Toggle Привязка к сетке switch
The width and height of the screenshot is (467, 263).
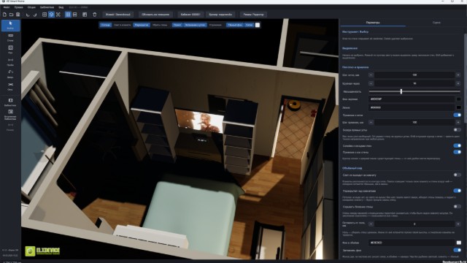click(458, 115)
